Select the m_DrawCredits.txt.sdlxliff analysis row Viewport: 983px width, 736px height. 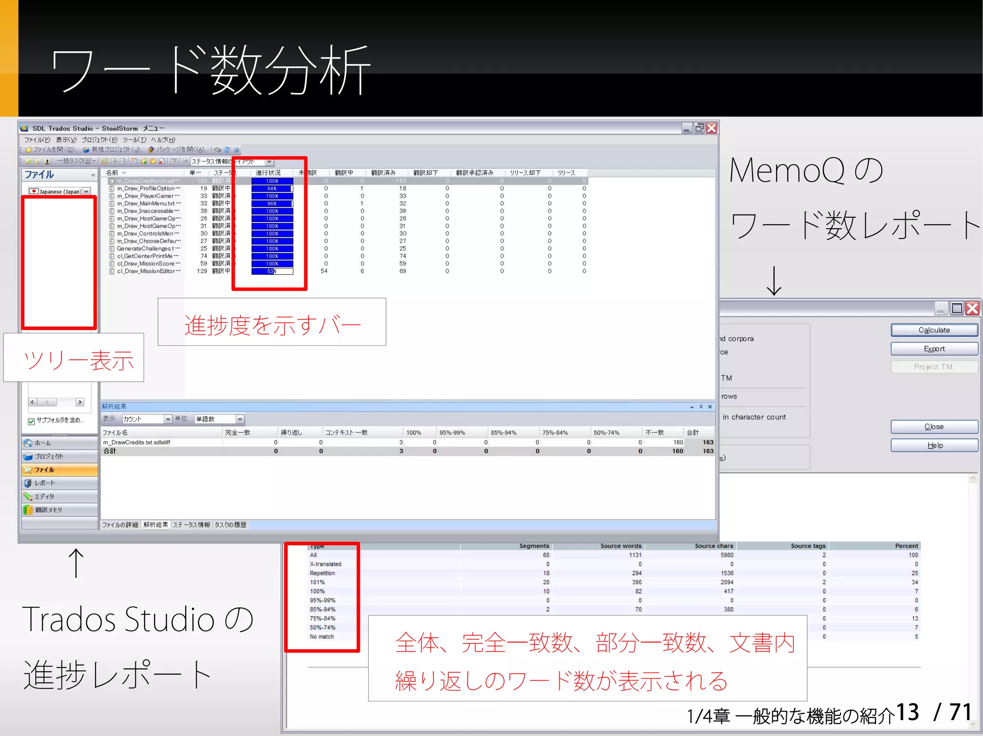tap(408, 443)
